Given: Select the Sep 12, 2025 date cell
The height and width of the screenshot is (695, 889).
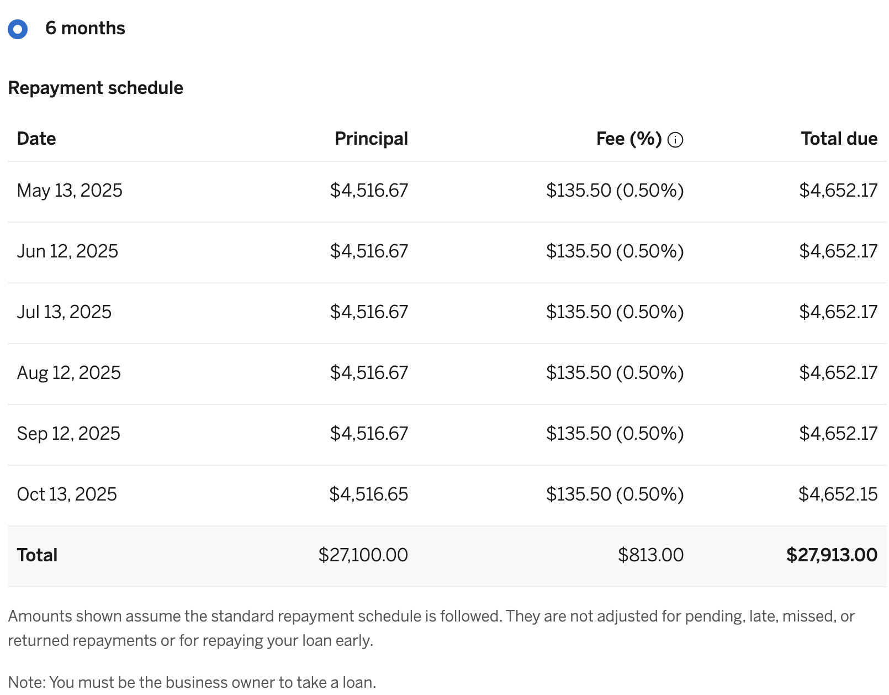Looking at the screenshot, I should tap(68, 434).
